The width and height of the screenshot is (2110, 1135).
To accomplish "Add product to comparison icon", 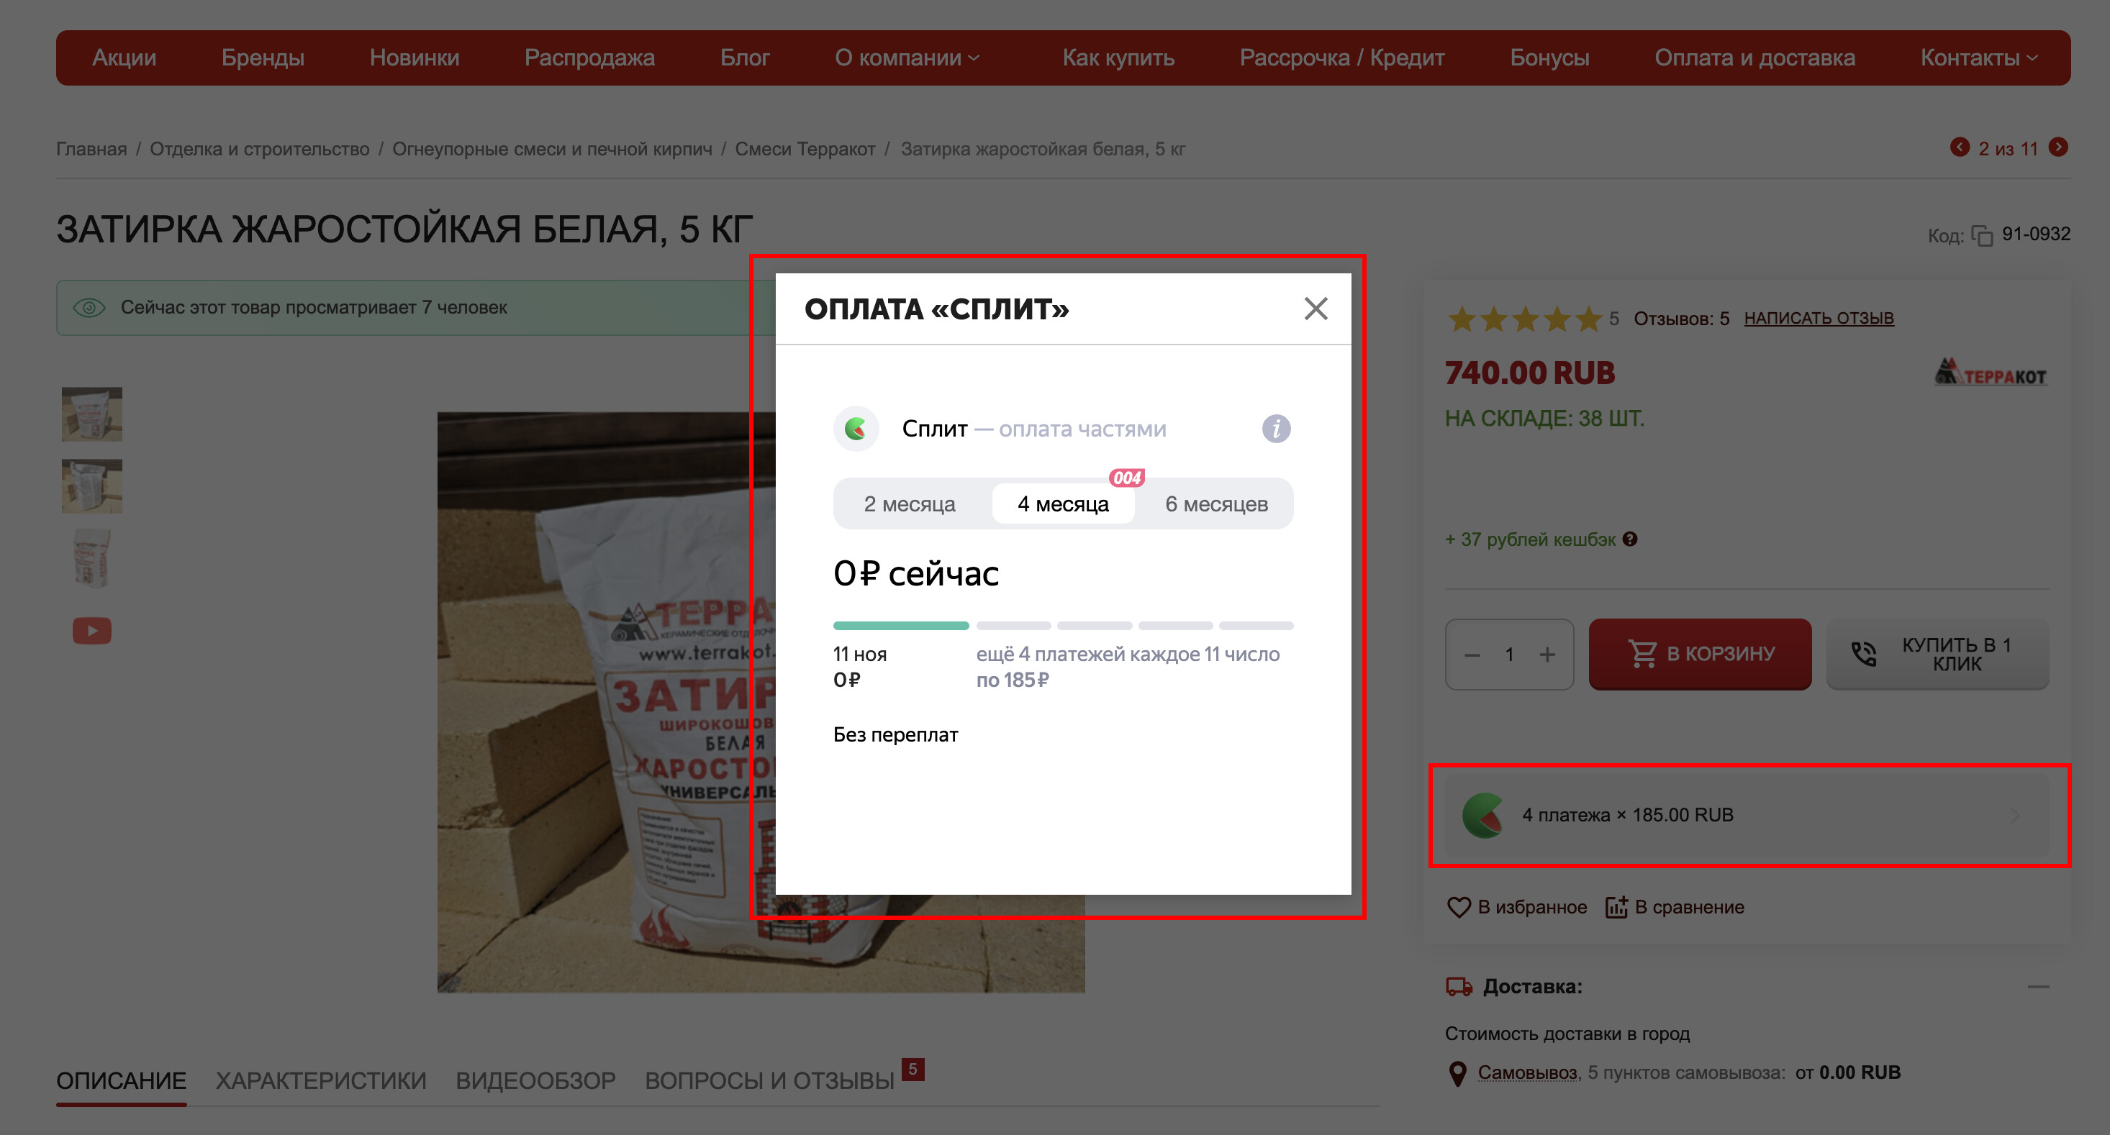I will click(1616, 906).
